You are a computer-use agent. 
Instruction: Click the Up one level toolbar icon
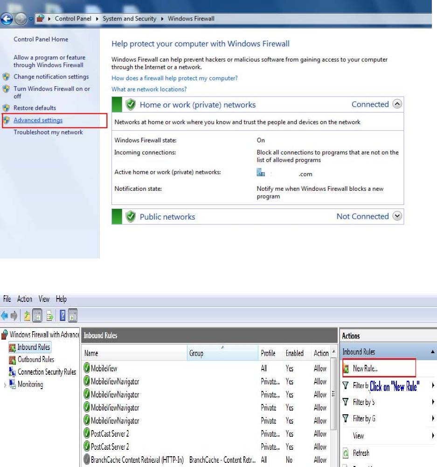27,316
